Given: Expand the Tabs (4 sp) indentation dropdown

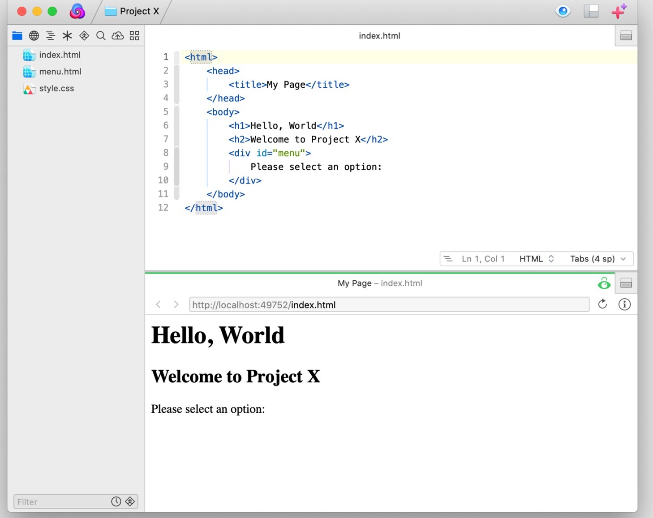Looking at the screenshot, I should (x=597, y=259).
